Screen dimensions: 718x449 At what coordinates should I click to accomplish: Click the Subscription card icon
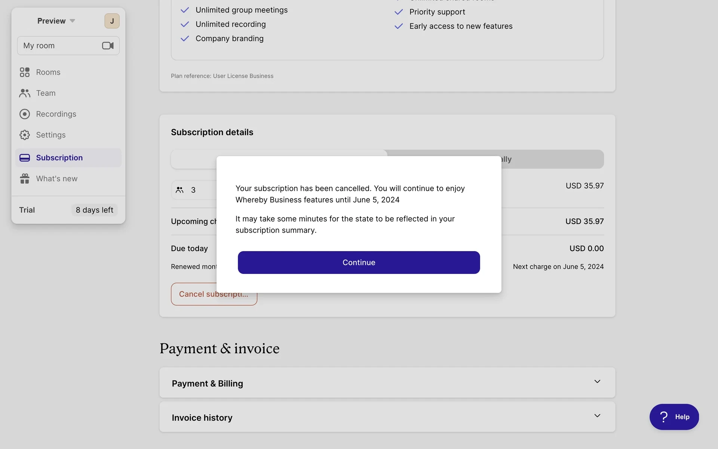coord(25,158)
